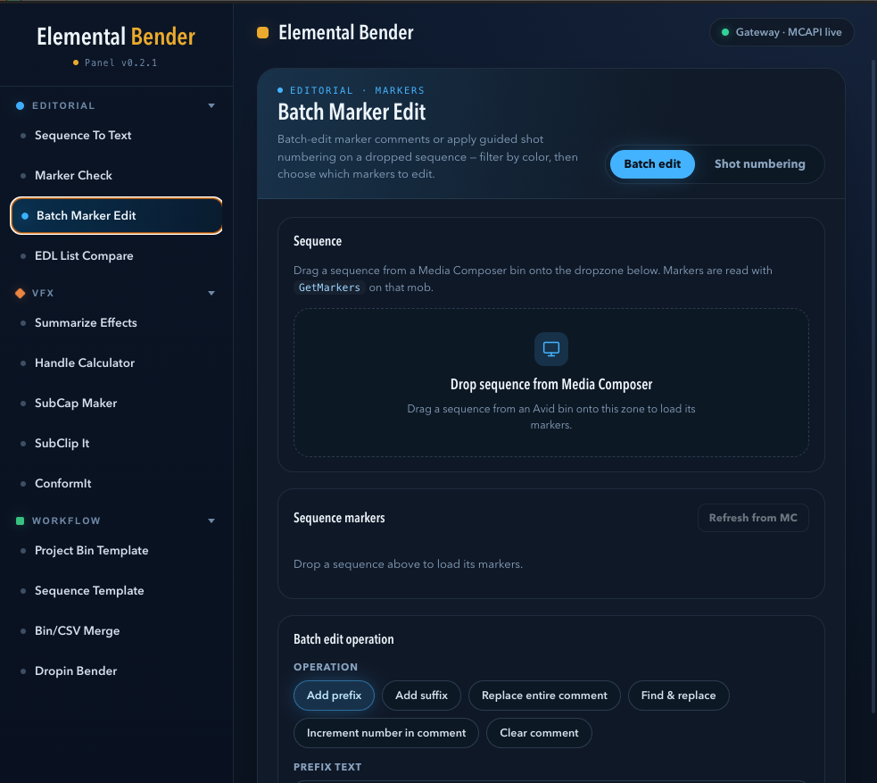Screen dimensions: 877x783
Task: Select the Find & replace operation
Action: (678, 696)
